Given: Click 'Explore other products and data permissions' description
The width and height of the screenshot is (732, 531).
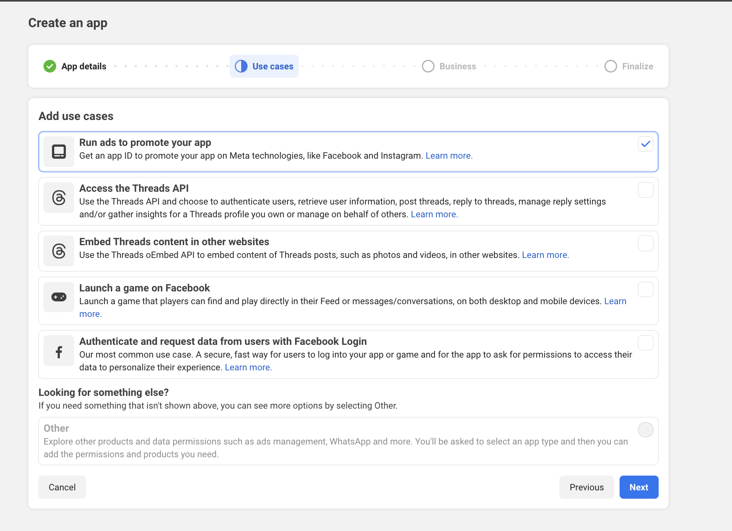Looking at the screenshot, I should 336,448.
